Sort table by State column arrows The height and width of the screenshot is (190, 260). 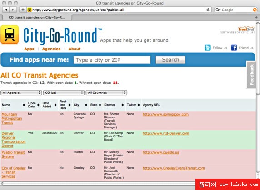click(100, 105)
